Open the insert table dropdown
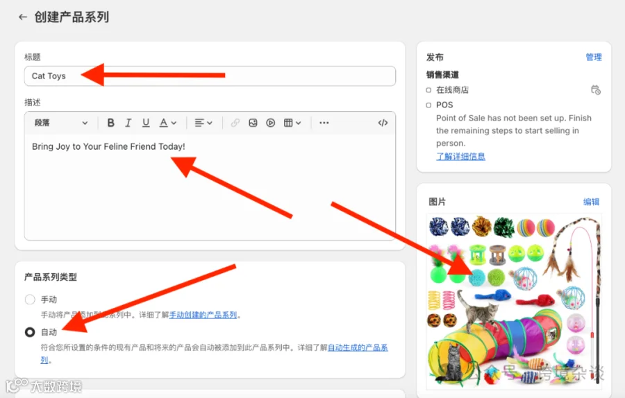Viewport: 625px width, 398px height. pyautogui.click(x=292, y=123)
